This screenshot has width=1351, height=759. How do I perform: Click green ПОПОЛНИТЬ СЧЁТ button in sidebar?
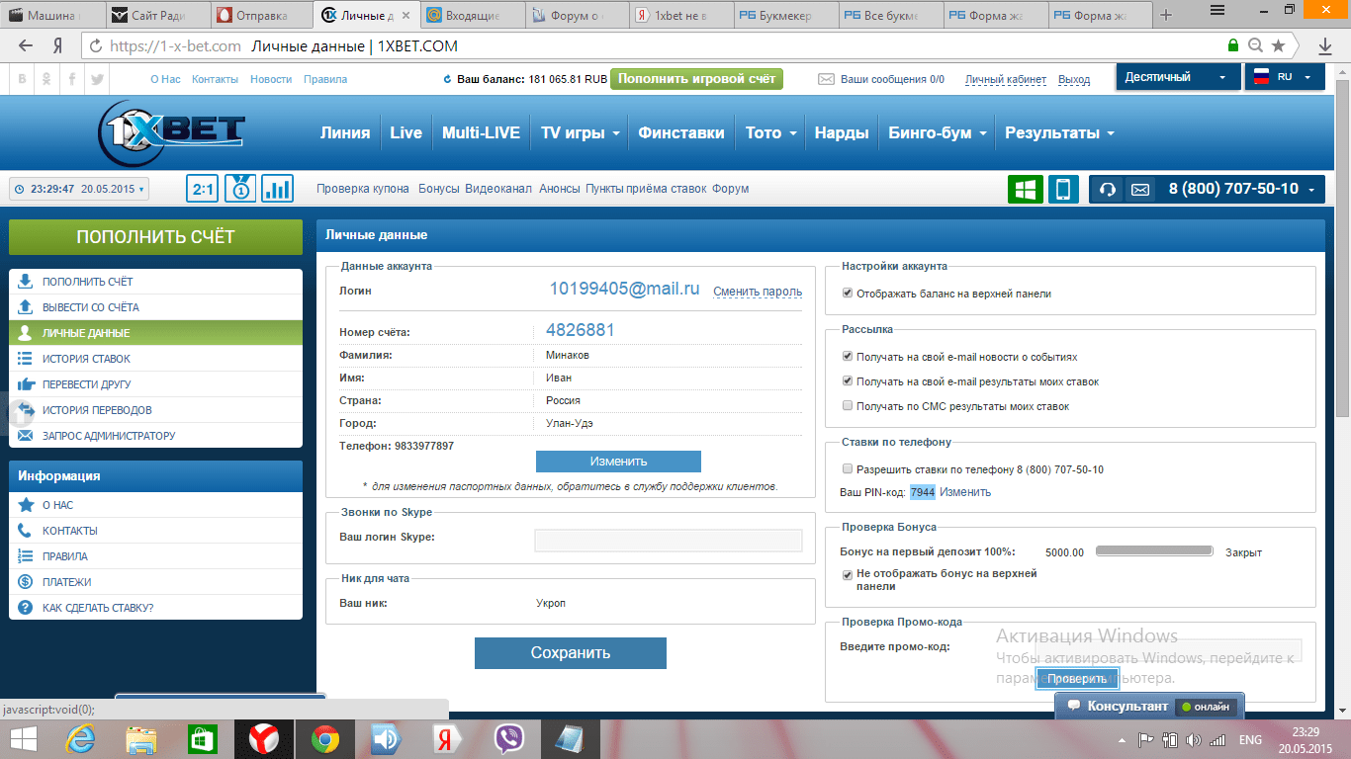156,237
